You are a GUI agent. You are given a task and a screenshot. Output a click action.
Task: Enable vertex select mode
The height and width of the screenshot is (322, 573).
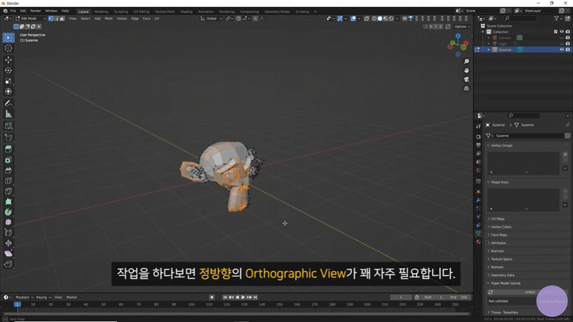coord(51,18)
